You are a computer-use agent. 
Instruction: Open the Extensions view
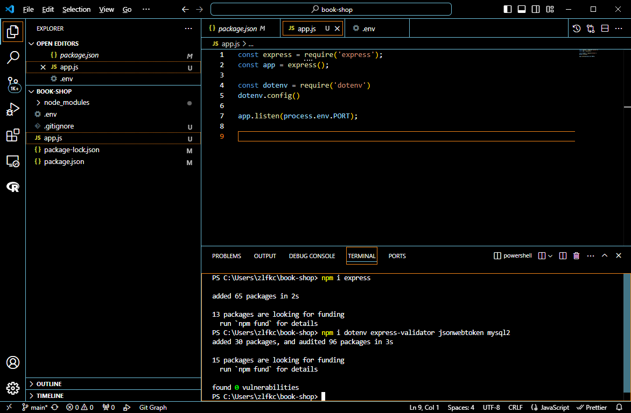pos(13,135)
